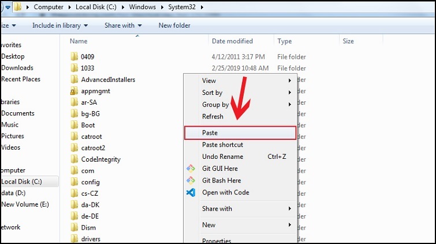Open the Include in library dropdown
Image resolution: width=436 pixels, height=244 pixels.
[60, 25]
